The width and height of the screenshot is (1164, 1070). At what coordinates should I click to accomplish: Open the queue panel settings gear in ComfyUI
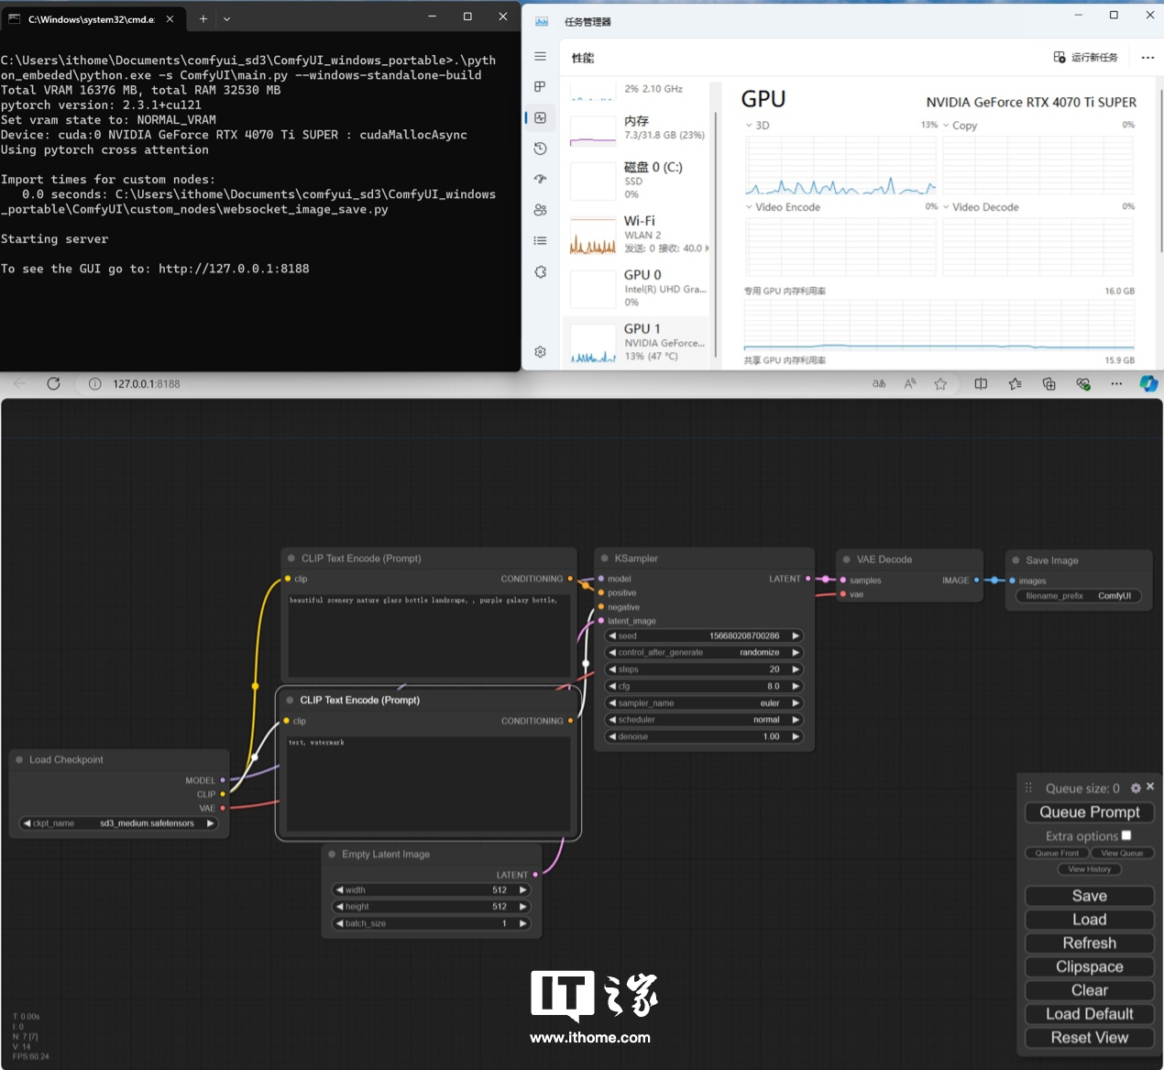(1136, 787)
